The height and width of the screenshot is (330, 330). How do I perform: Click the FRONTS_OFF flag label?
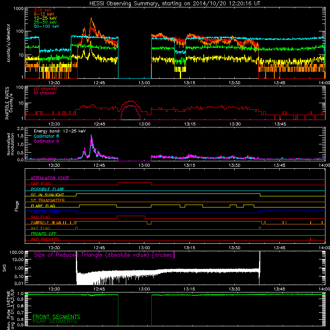pyautogui.click(x=44, y=234)
